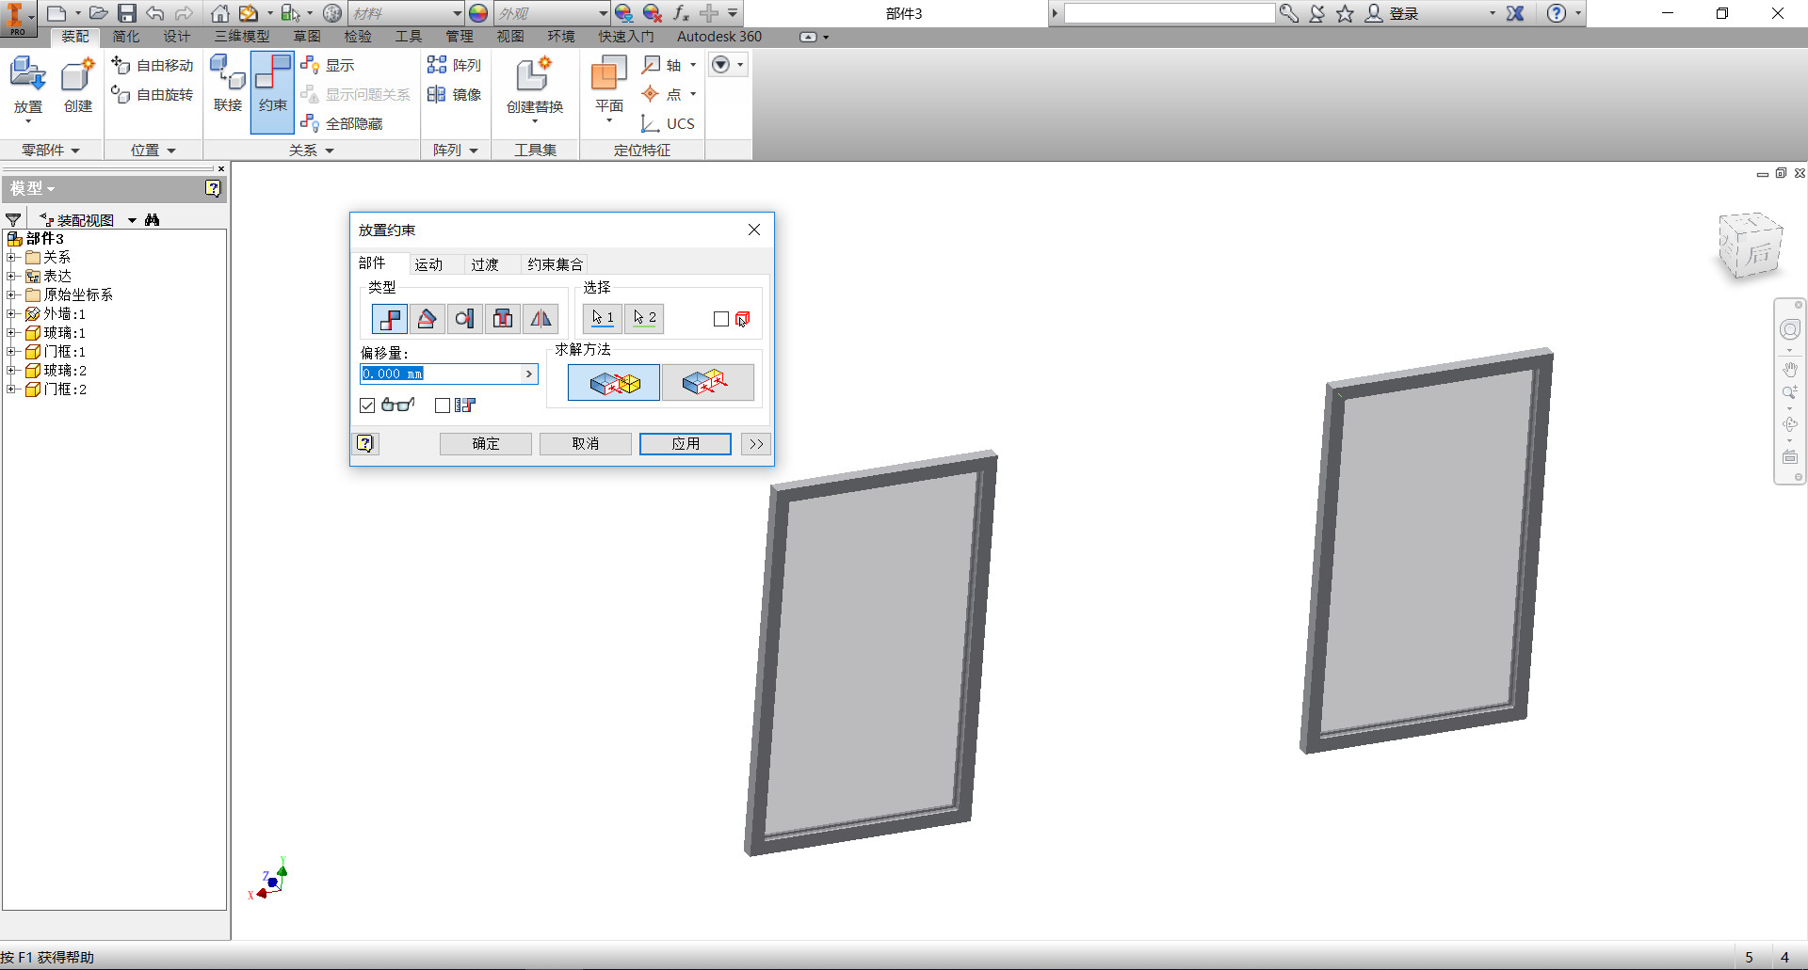1808x970 pixels.
Task: Click the first selection cursor button
Action: point(603,319)
